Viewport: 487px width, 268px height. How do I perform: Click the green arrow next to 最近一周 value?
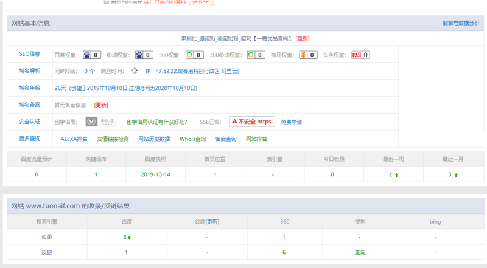click(397, 175)
